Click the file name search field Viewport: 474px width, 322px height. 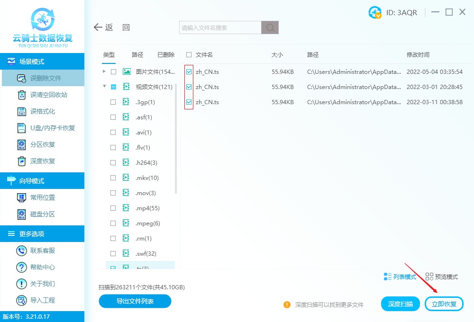coord(220,27)
